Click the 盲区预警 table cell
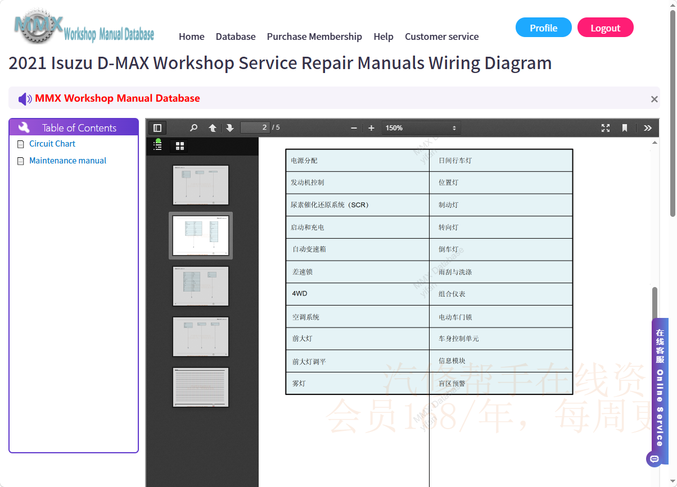677x487 pixels. point(501,383)
